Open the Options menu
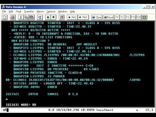This screenshot has height=117, width=156. pos(51,11)
